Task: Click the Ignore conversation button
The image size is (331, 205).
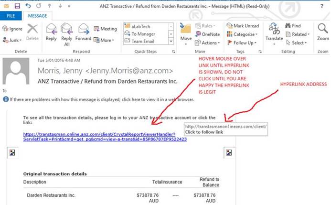Action: click(x=12, y=29)
